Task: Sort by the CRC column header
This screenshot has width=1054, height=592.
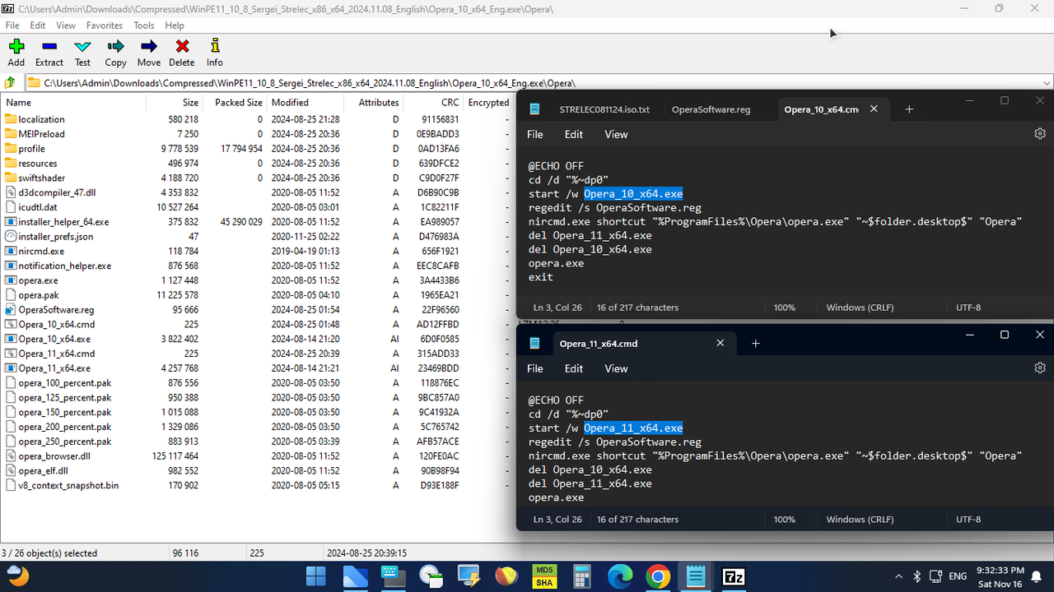Action: pyautogui.click(x=434, y=103)
